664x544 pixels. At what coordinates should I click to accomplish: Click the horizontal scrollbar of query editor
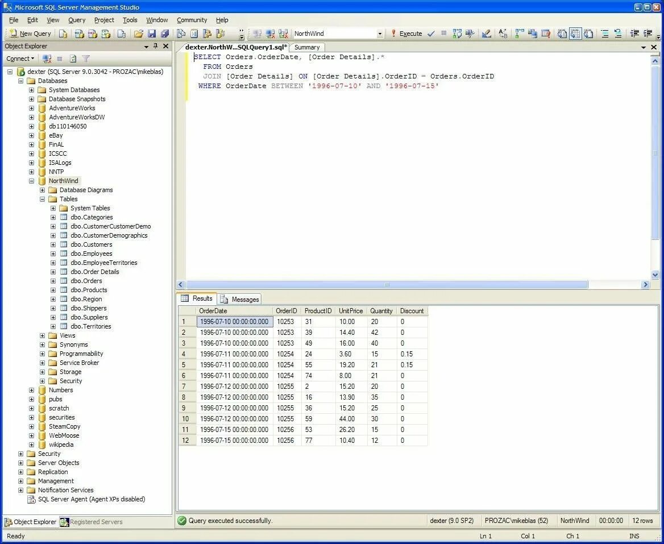(387, 284)
